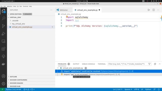Collapse virtual_env_example.py group in Problems

pyautogui.click(x=58, y=68)
